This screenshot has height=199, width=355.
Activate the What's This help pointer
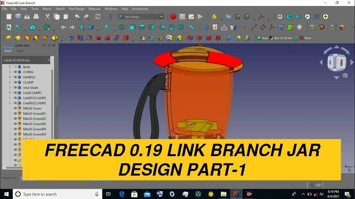tap(109, 17)
